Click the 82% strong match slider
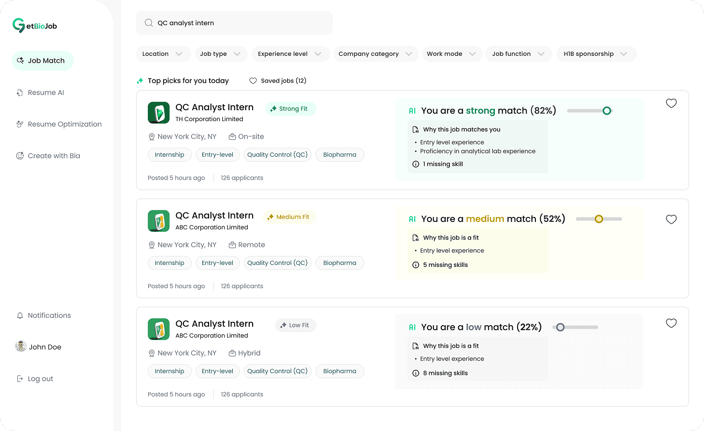This screenshot has height=431, width=704. tap(590, 111)
